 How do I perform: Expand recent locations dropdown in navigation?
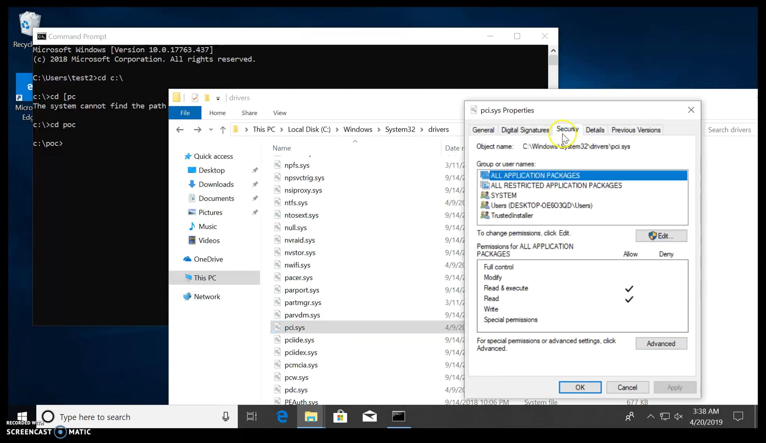pos(211,130)
